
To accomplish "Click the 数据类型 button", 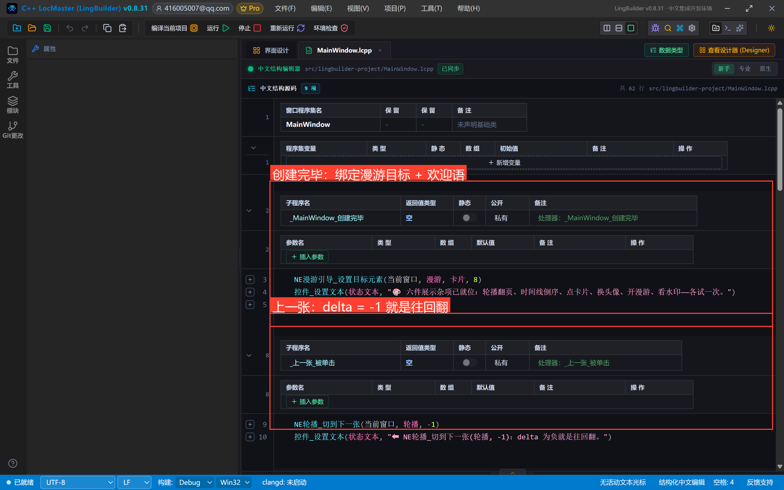I will point(666,50).
